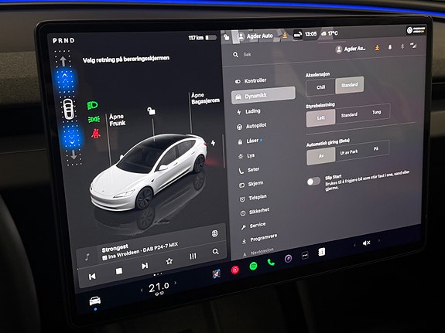Set acceleration to Standard

coord(349,85)
